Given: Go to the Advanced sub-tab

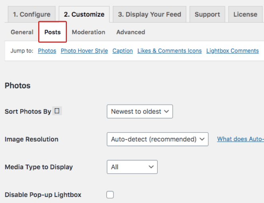Looking at the screenshot, I should [x=131, y=32].
